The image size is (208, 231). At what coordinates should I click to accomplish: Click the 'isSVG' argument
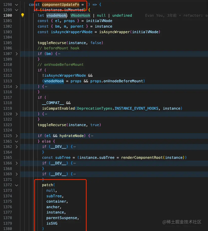click(x=52, y=223)
